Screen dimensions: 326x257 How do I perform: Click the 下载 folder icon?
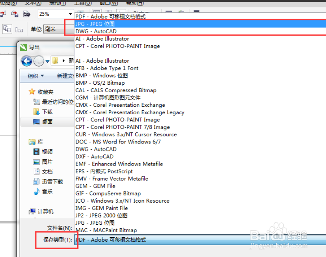coord(36,112)
